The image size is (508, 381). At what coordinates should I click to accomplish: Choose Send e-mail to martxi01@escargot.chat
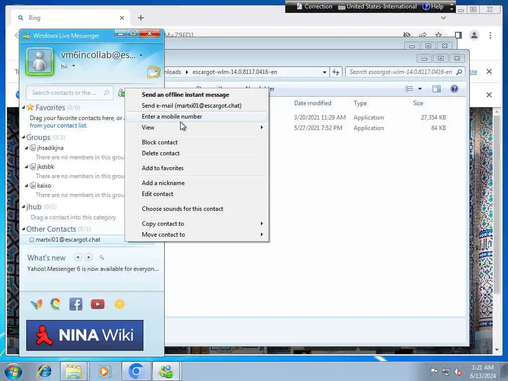(x=196, y=106)
